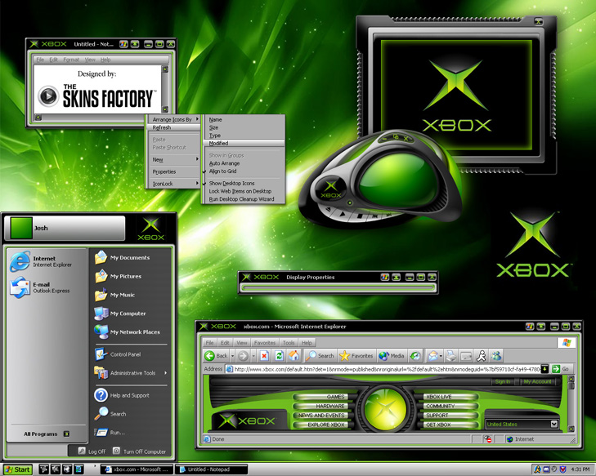The image size is (596, 476).
Task: Open the Tools menu in Internet Explorer
Action: pos(289,342)
